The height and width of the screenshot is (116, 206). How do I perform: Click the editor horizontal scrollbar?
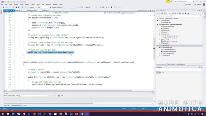click(71, 90)
